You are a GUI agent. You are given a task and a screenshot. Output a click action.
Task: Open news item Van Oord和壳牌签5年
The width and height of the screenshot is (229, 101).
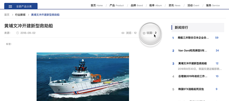[193, 50]
